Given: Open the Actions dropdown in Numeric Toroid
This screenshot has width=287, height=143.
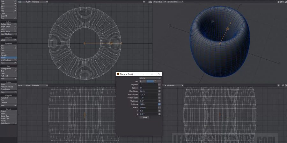Looking at the screenshot, I should tap(150, 78).
